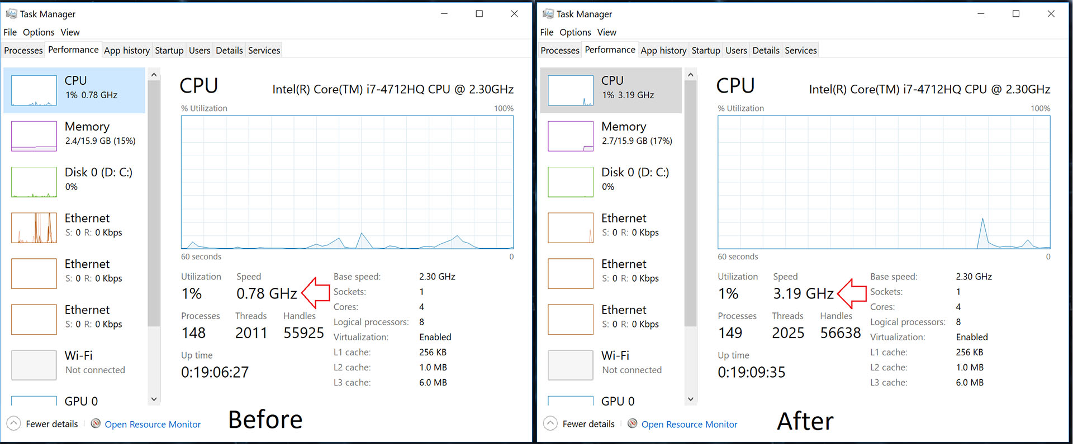Click the Resource Monitor icon in left window
Screen dimensions: 1073x444
(96, 423)
